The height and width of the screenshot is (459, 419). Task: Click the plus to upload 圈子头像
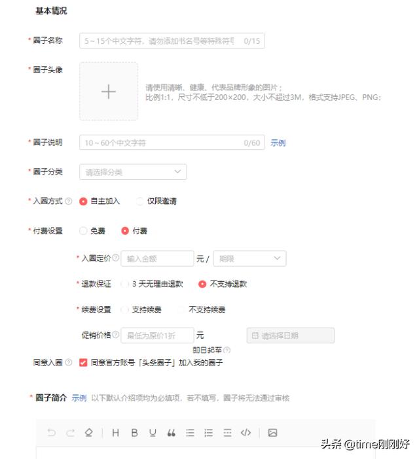pyautogui.click(x=109, y=92)
